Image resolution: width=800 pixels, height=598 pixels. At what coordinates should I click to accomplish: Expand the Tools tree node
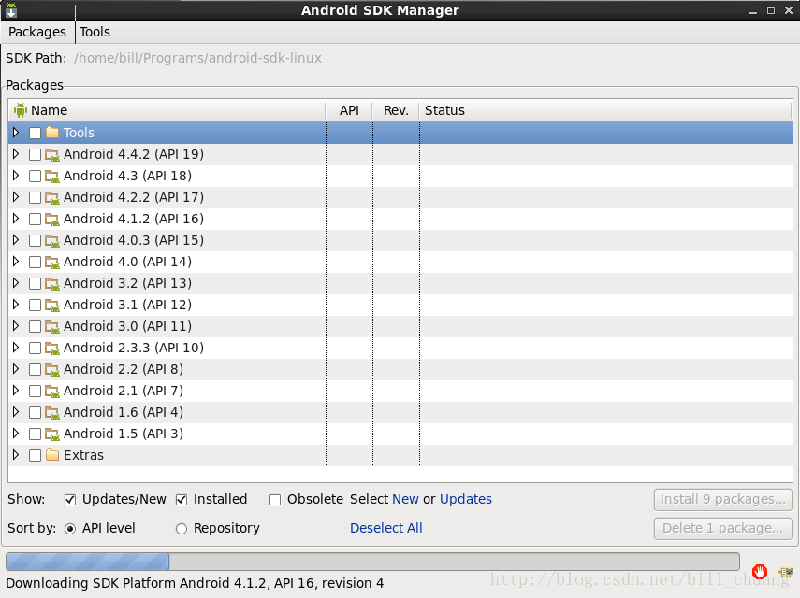point(16,133)
